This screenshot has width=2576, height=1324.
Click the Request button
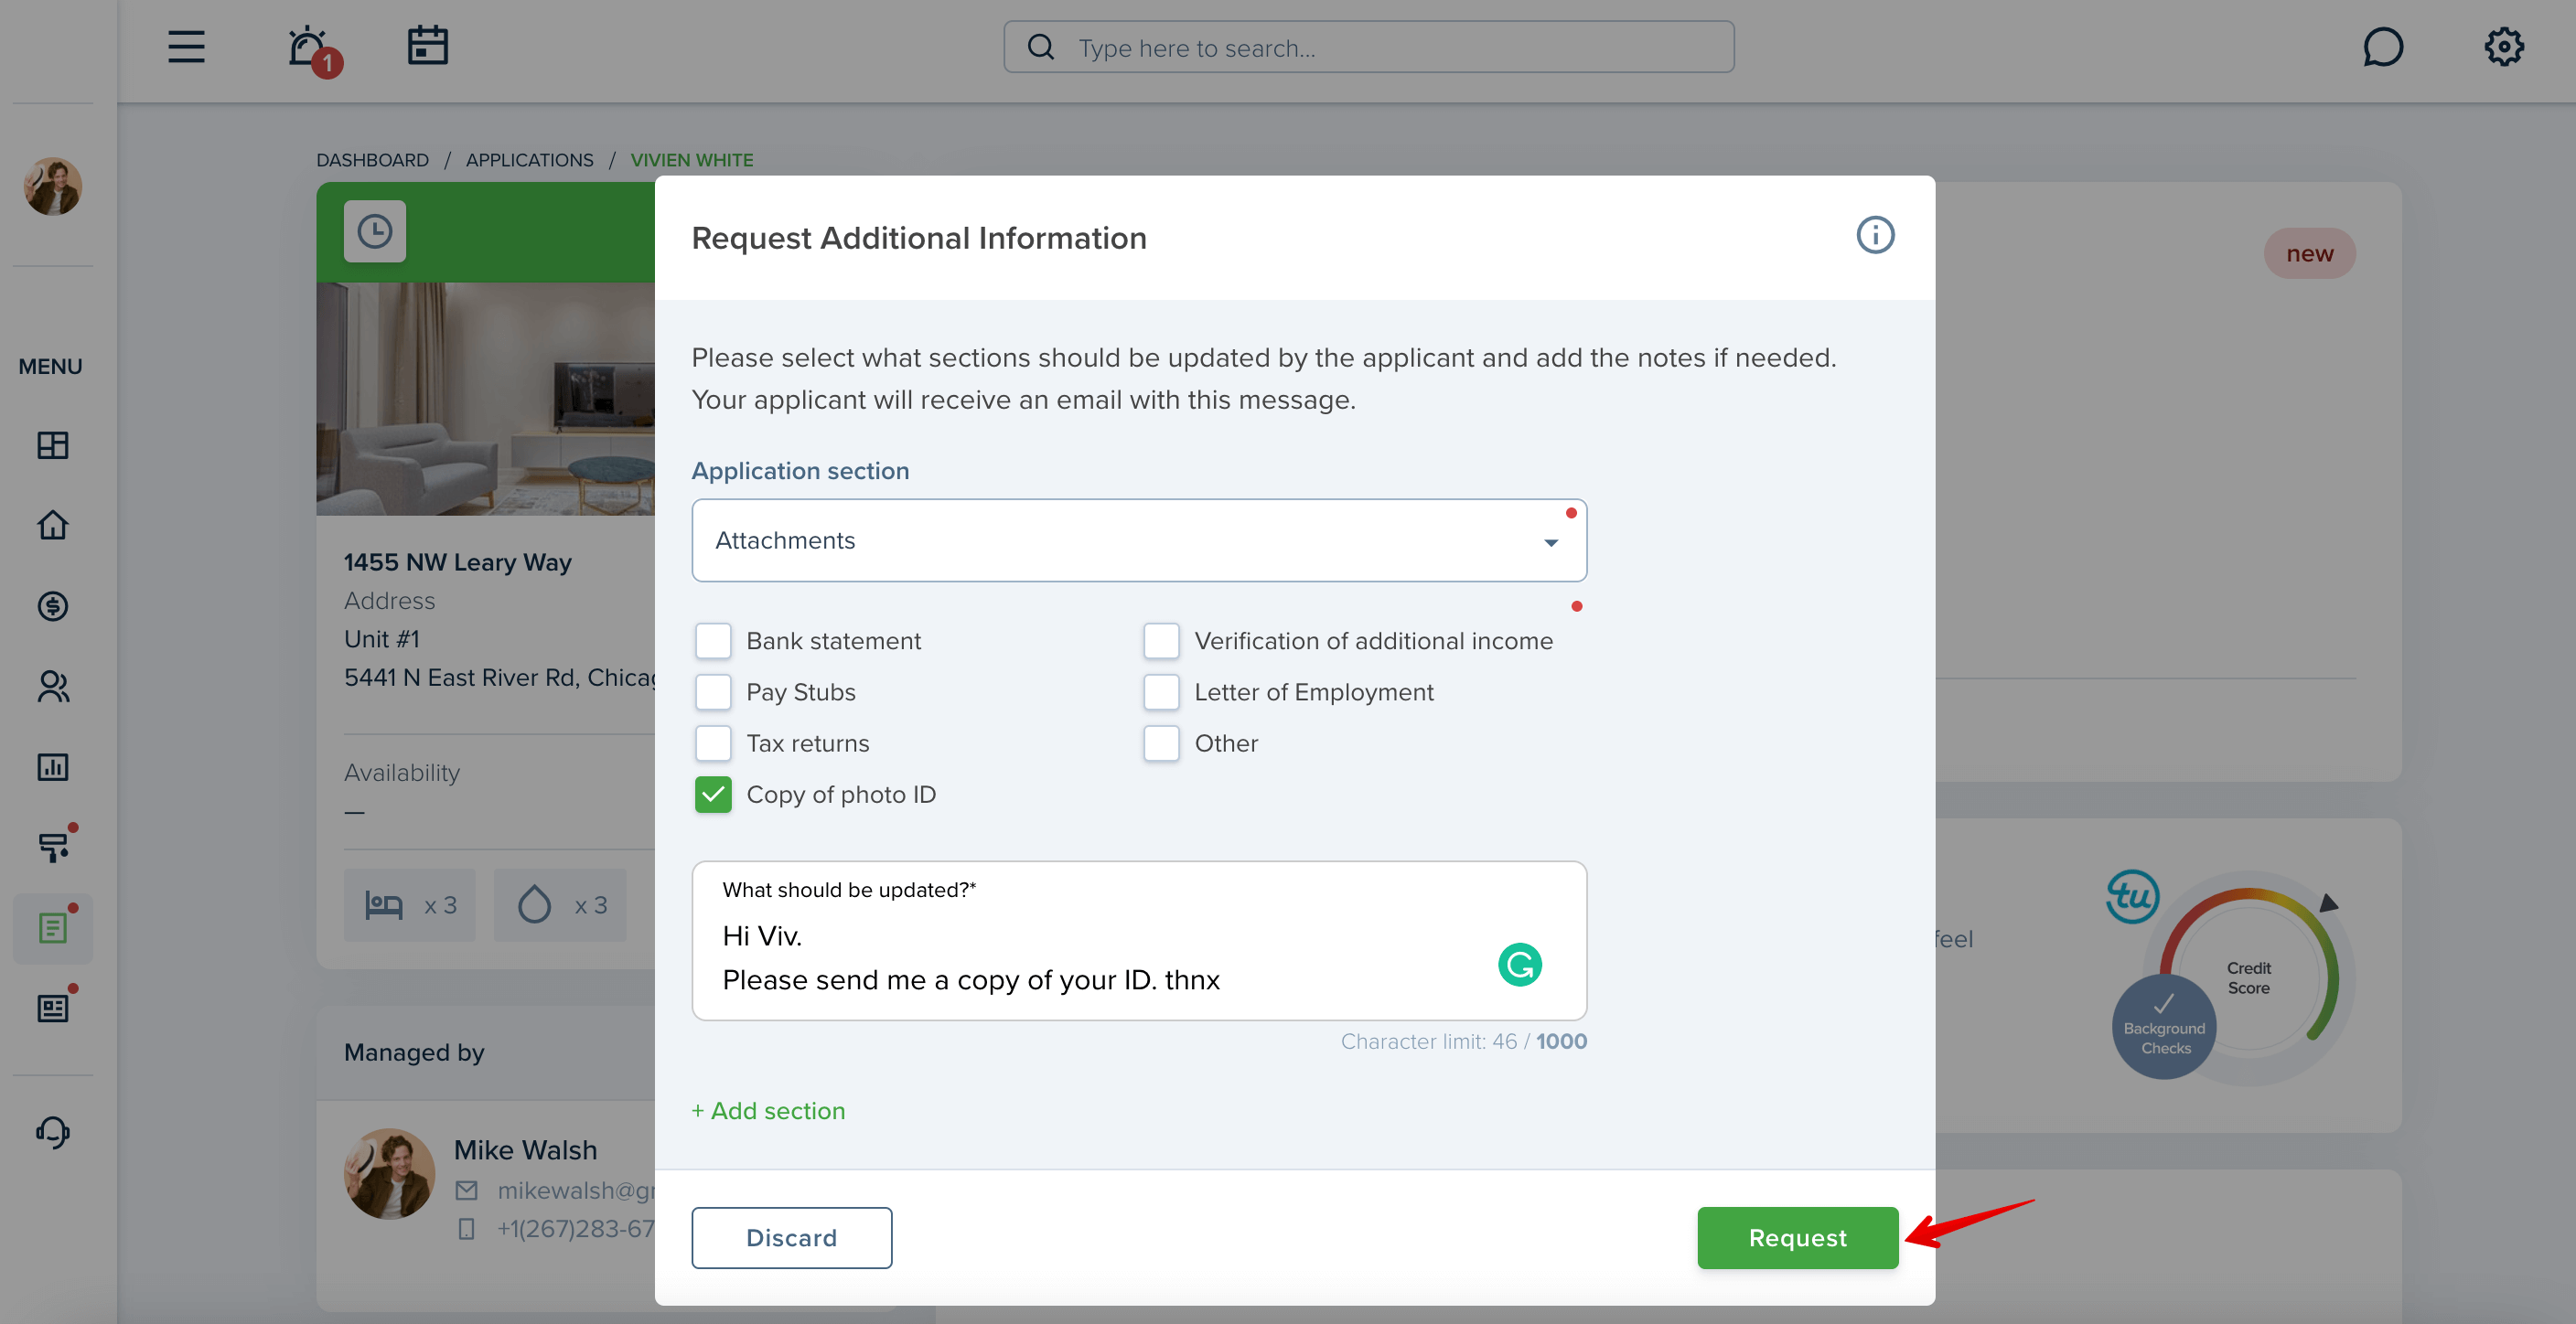[1797, 1238]
